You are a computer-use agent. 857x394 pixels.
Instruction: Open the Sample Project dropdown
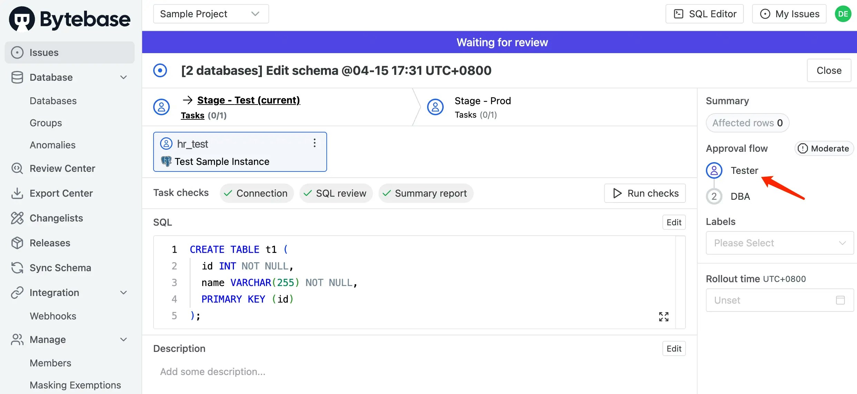(210, 13)
